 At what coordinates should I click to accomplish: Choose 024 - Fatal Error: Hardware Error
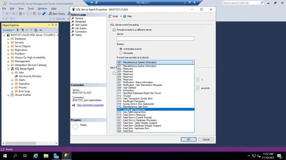[156, 128]
